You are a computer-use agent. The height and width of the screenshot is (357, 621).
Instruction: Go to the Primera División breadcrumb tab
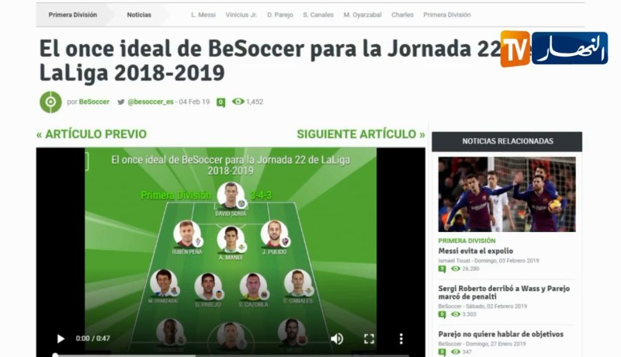(x=72, y=15)
